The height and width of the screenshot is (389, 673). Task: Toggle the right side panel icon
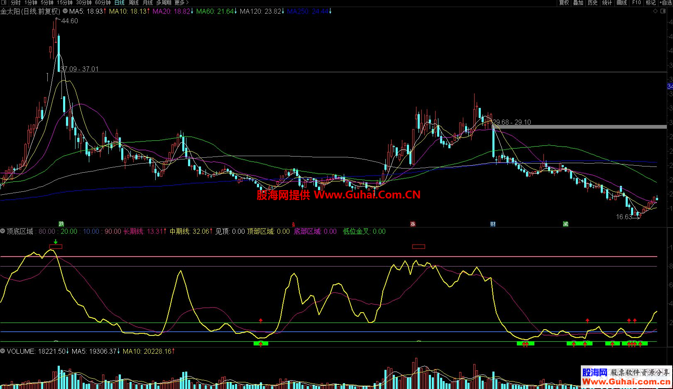click(x=663, y=11)
